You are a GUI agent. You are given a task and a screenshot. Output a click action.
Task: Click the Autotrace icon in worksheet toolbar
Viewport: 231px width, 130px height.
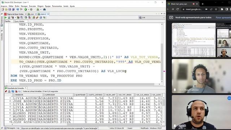click(x=18, y=18)
